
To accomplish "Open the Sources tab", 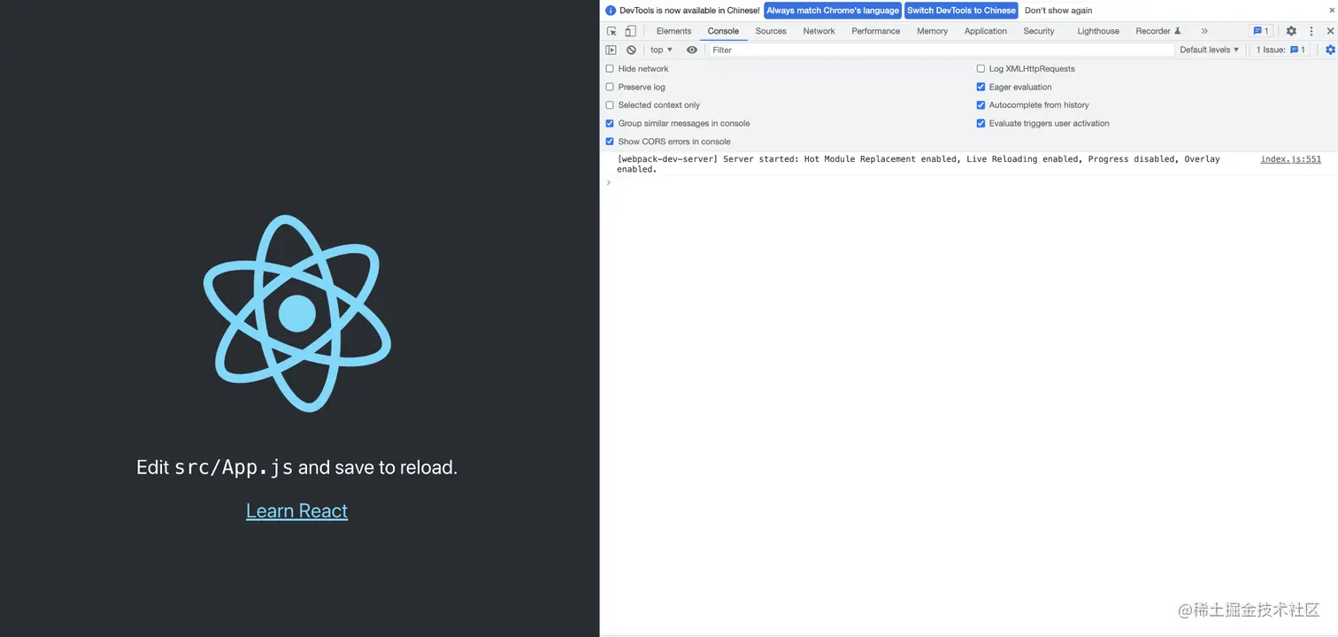I will click(x=771, y=31).
